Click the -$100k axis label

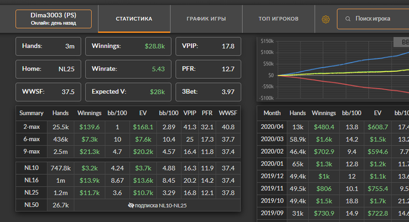pyautogui.click(x=266, y=98)
